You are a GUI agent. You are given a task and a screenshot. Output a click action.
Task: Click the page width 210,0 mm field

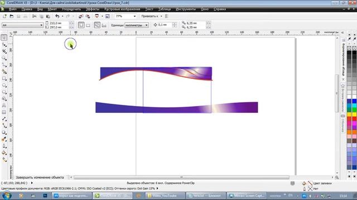coord(59,23)
